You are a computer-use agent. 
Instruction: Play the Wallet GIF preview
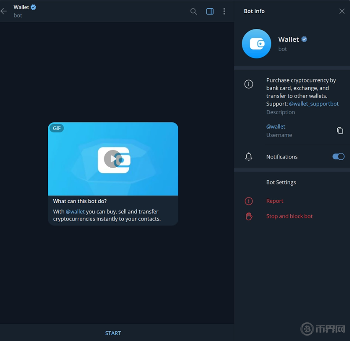tap(113, 159)
